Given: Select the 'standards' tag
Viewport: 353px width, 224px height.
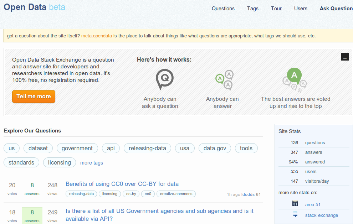Looking at the screenshot, I should (x=21, y=162).
